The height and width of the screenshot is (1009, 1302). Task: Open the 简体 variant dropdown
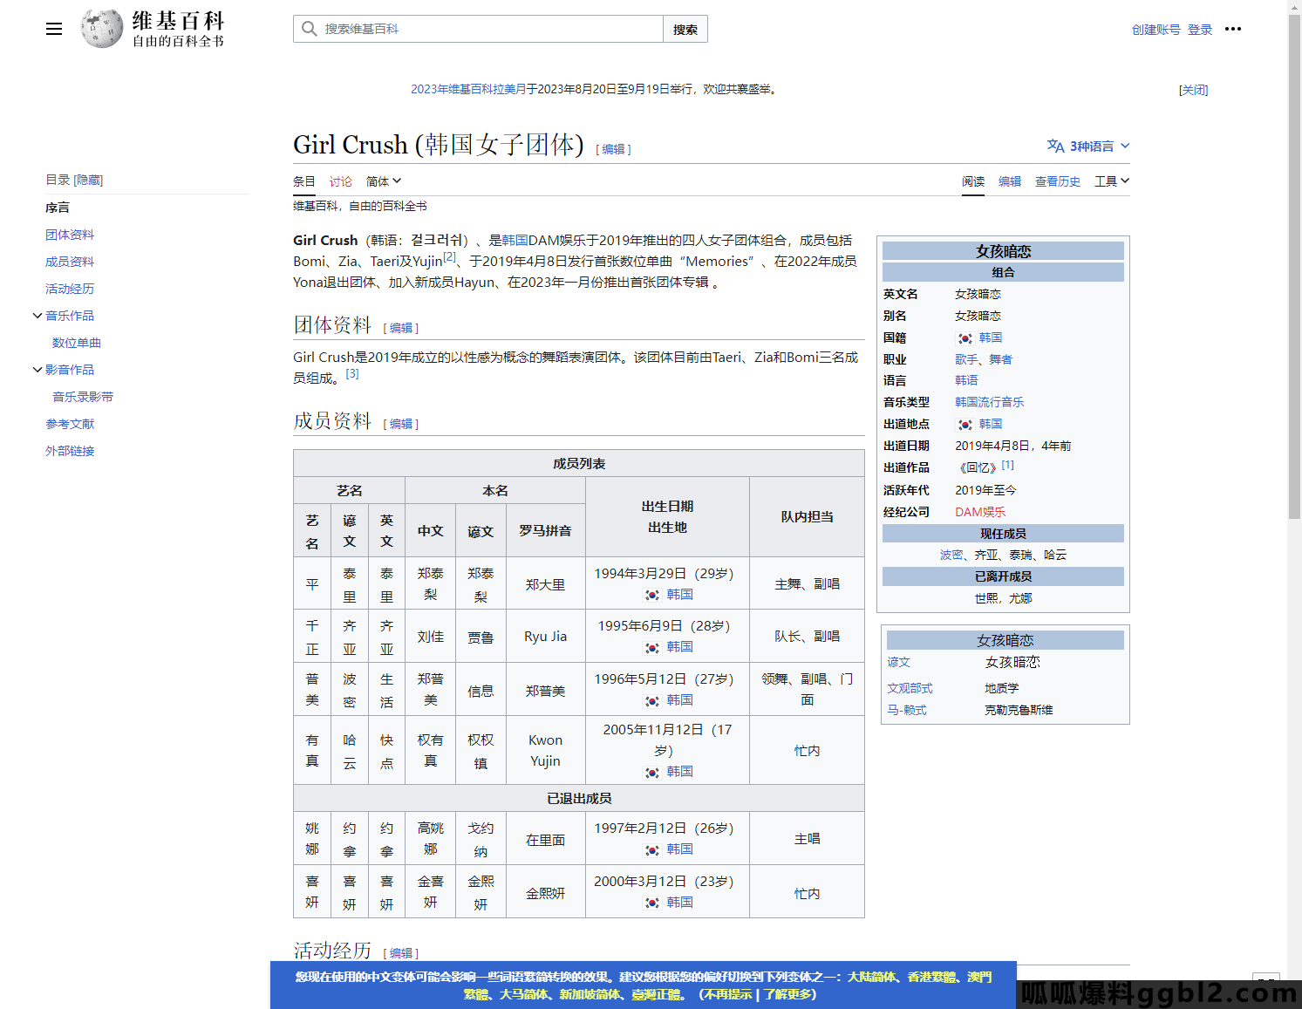click(x=384, y=181)
